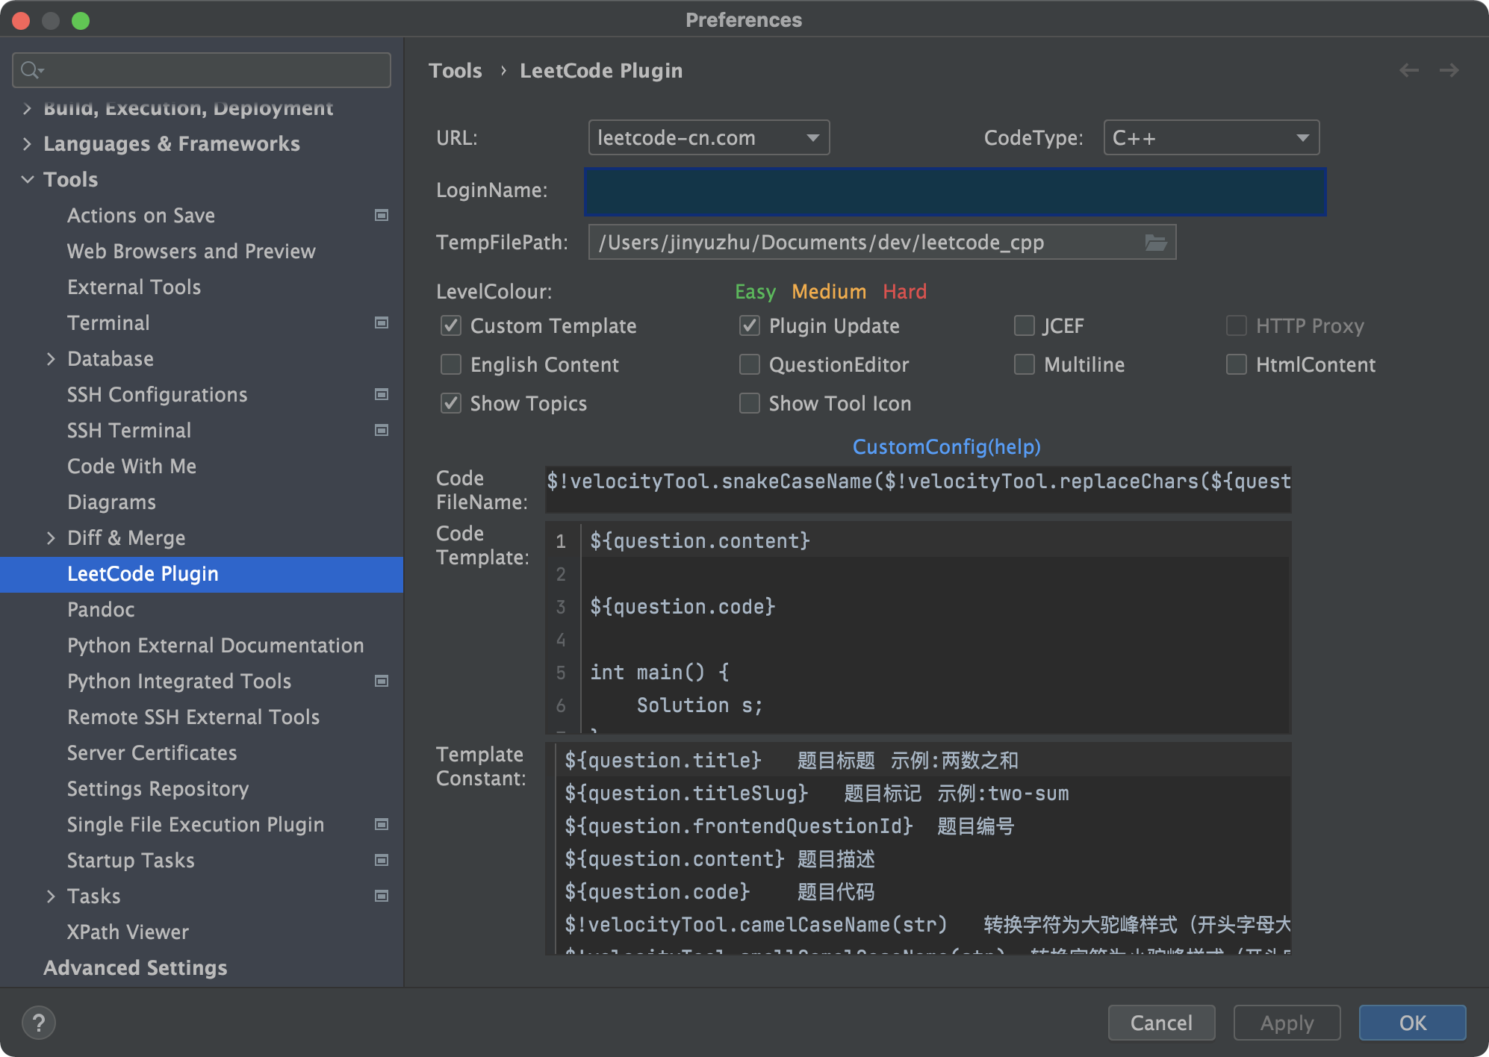Enable the Show Tool Icon checkbox
Viewport: 1489px width, 1057px height.
(x=749, y=404)
